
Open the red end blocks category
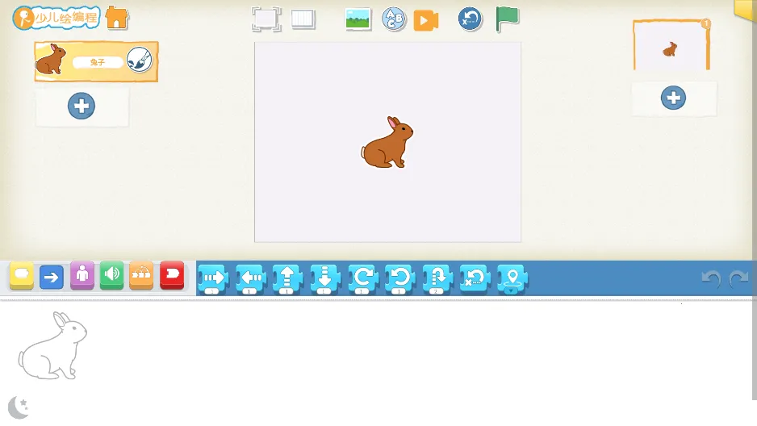pos(172,275)
